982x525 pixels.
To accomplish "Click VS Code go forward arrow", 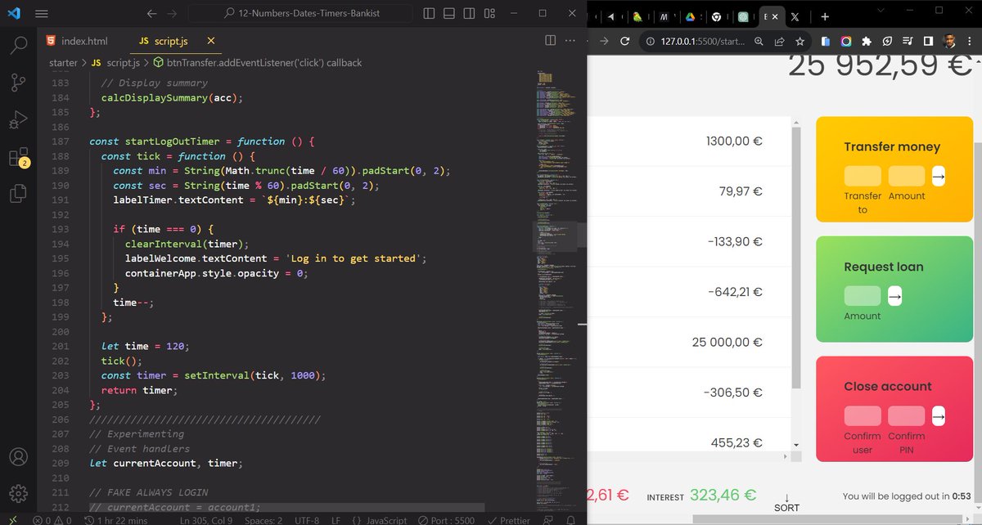I will click(x=172, y=14).
